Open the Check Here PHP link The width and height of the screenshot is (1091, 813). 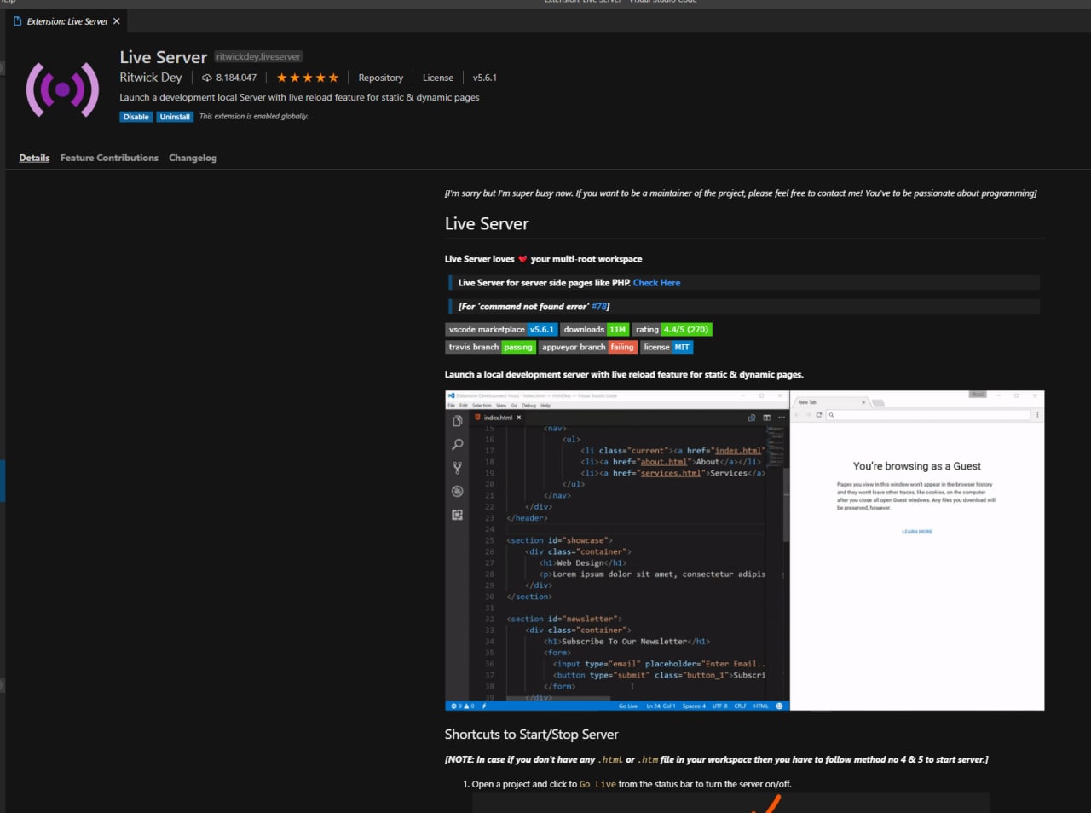[x=656, y=283]
